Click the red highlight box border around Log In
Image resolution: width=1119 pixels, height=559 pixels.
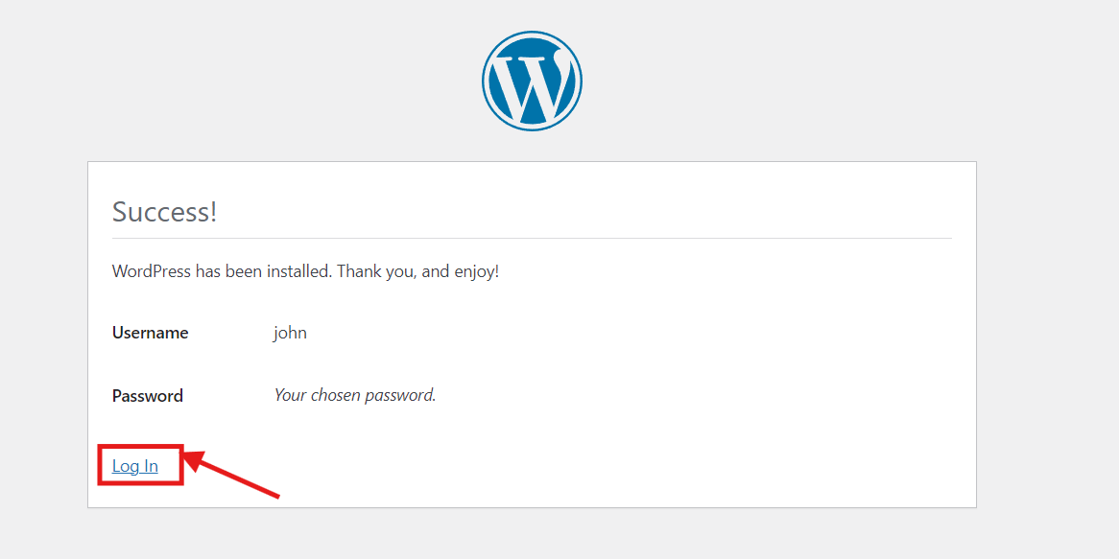[x=140, y=446]
